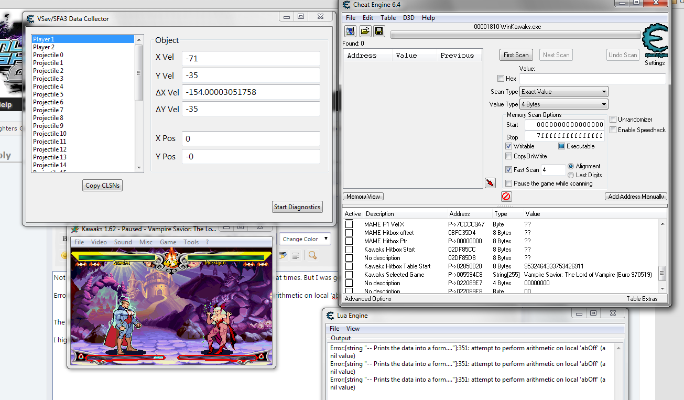Open the Change Color dropdown
The image size is (684, 400).
pyautogui.click(x=305, y=239)
